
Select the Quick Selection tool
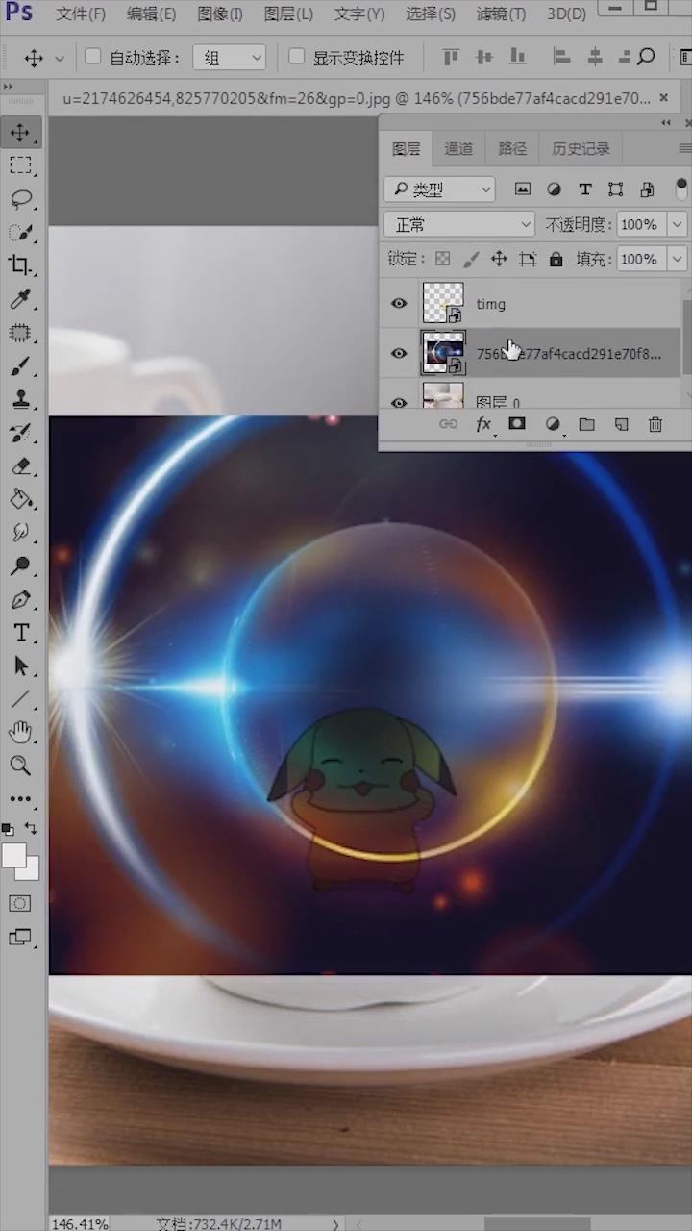tap(20, 233)
